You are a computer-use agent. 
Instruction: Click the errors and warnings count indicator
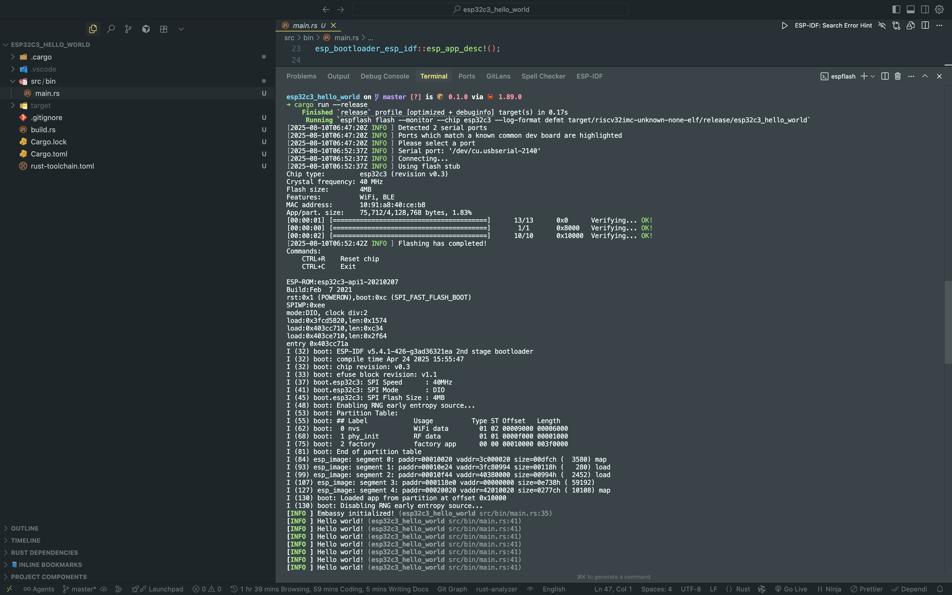point(207,589)
